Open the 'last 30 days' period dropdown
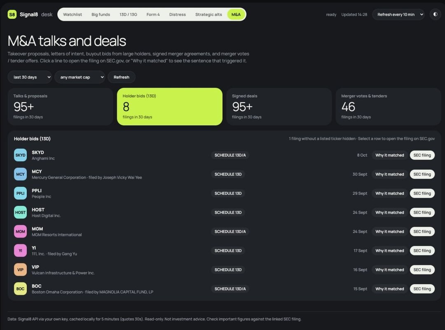Viewport: 445px width, 330px height. (x=30, y=77)
